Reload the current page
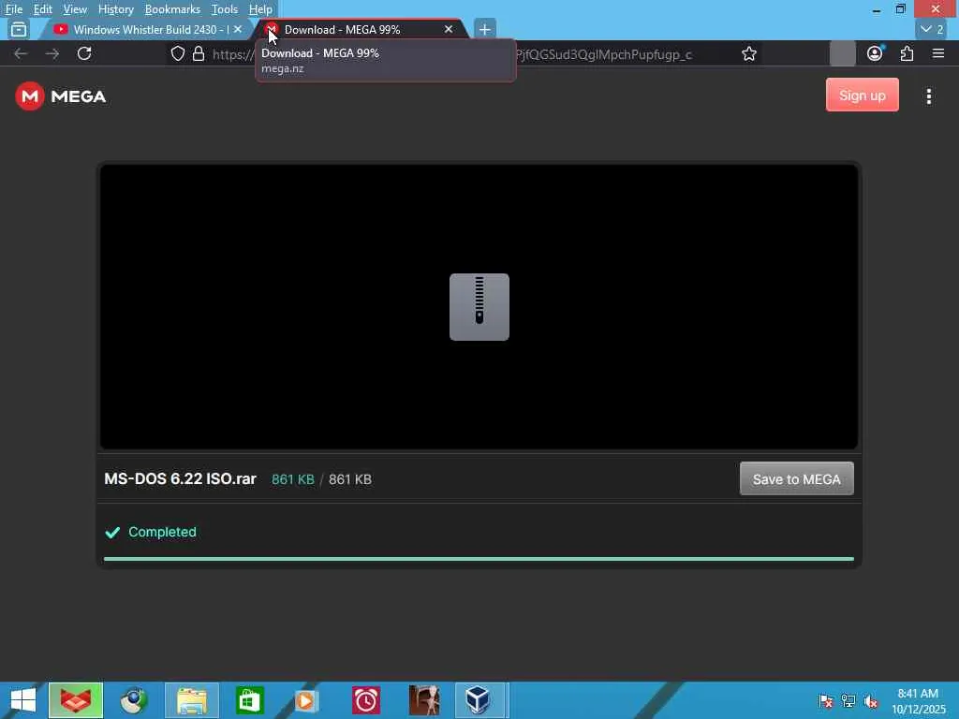The height and width of the screenshot is (719, 959). [84, 53]
